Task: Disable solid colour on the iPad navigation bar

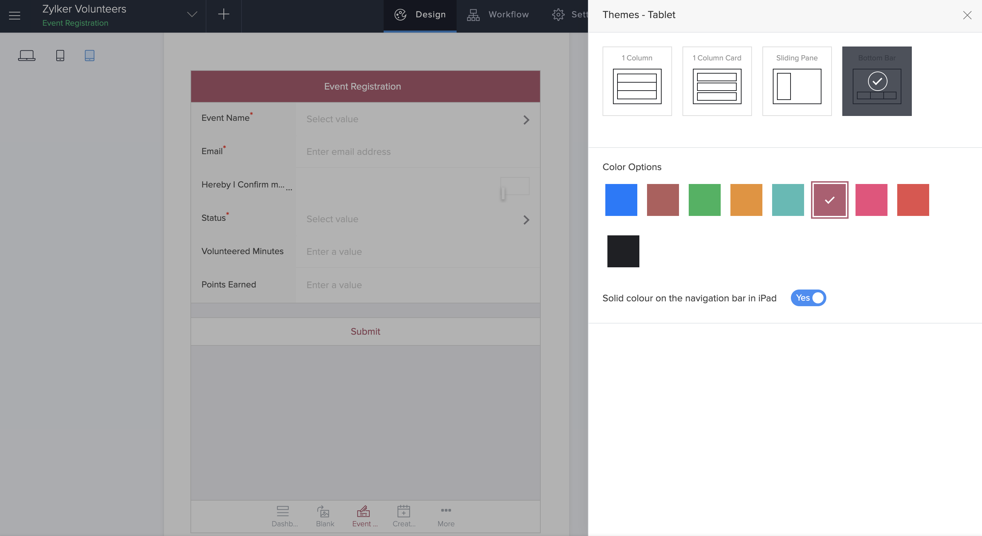Action: (x=808, y=298)
